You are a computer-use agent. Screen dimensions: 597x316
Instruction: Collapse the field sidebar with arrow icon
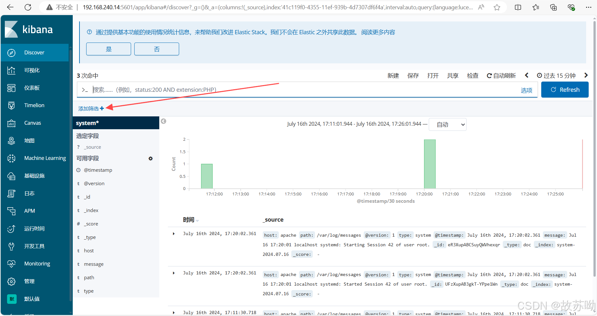163,121
